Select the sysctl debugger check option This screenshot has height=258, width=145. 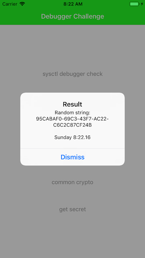pos(72,74)
